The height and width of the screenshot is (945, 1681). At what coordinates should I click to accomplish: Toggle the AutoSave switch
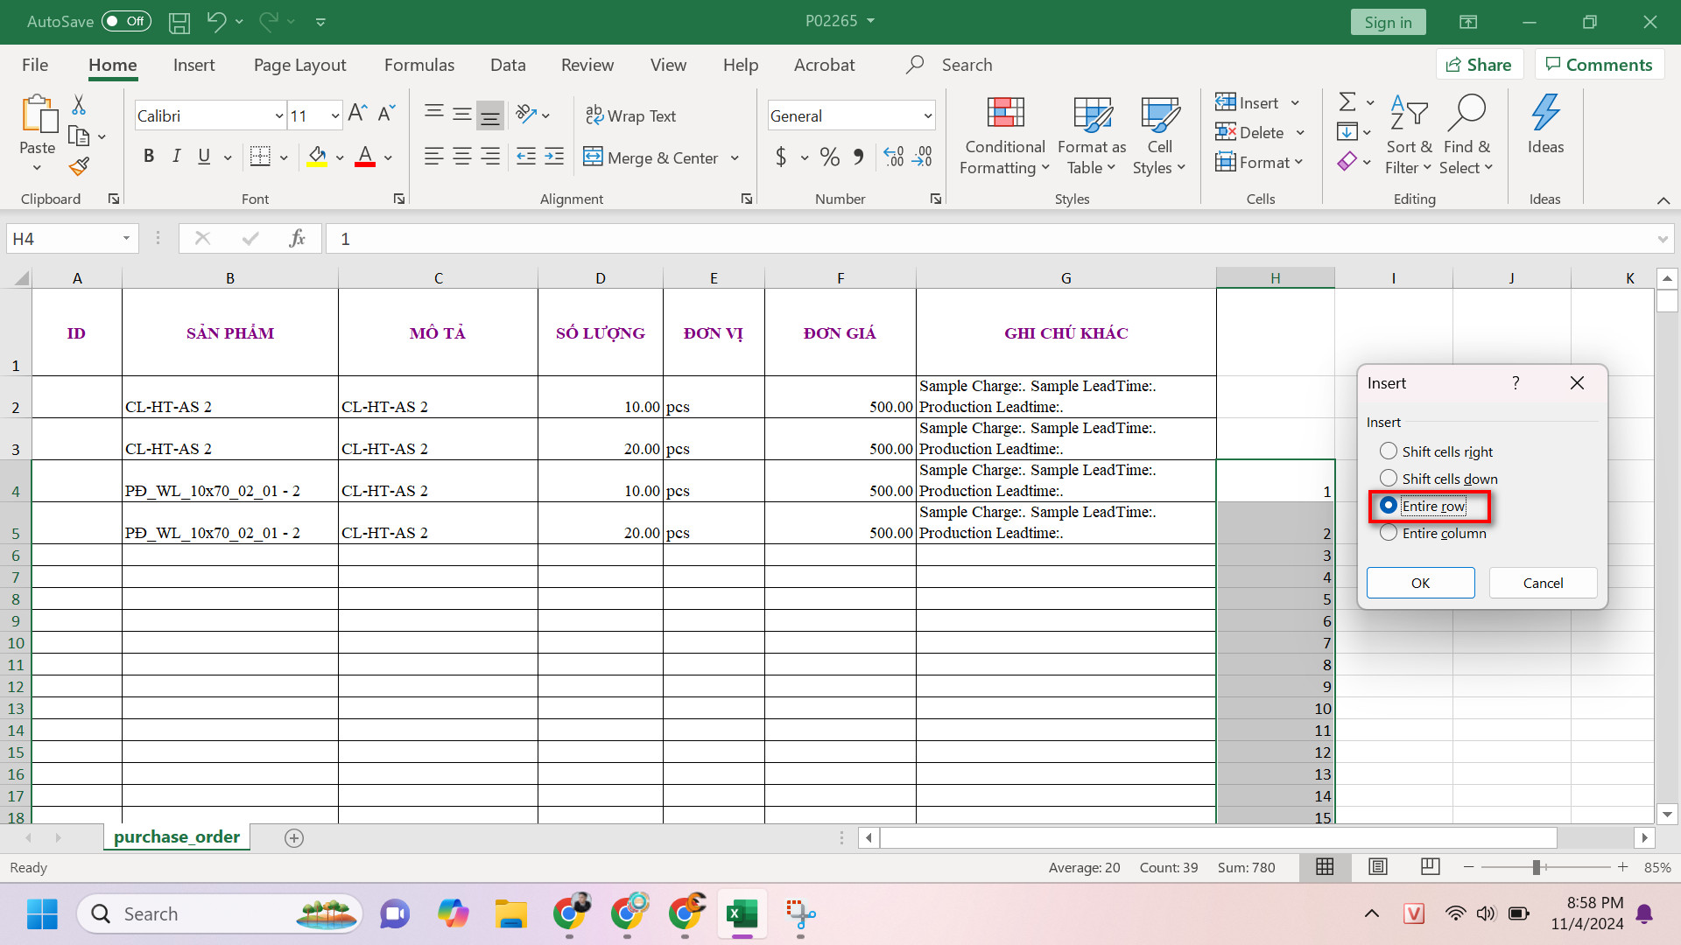126,22
